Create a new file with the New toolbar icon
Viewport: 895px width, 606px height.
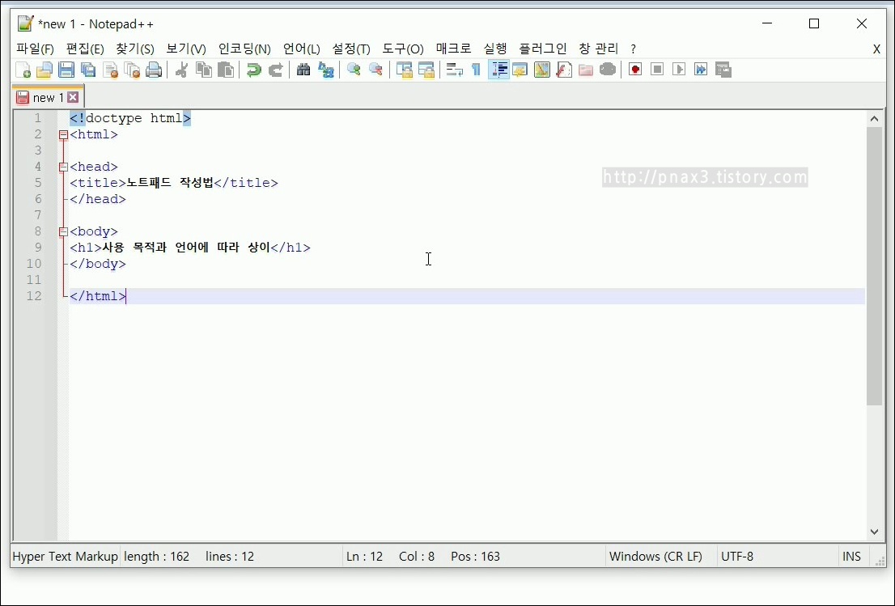(x=23, y=70)
